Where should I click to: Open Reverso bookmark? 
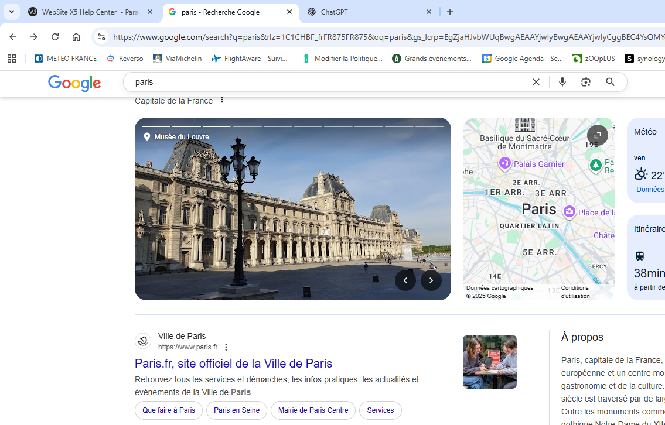point(125,59)
